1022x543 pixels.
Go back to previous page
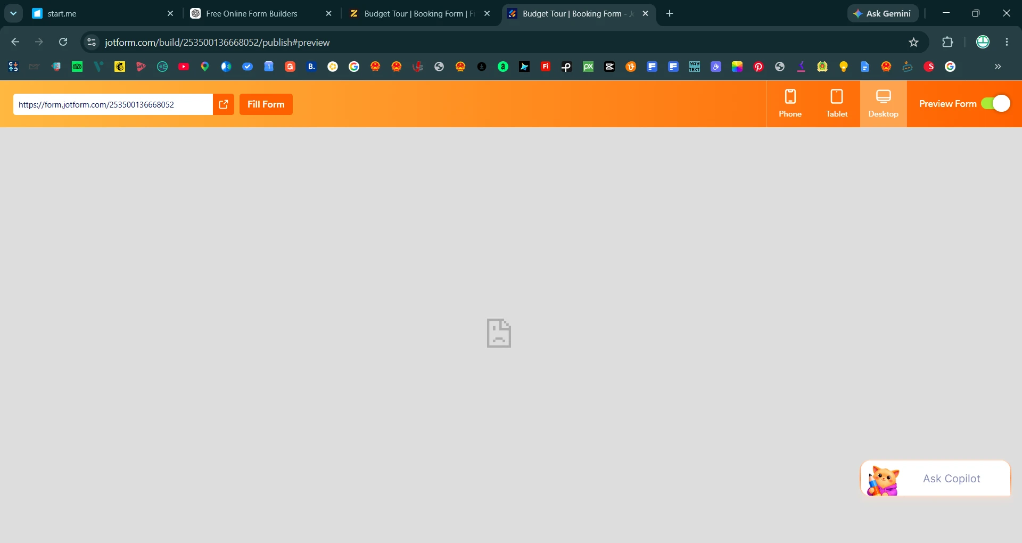tap(15, 42)
